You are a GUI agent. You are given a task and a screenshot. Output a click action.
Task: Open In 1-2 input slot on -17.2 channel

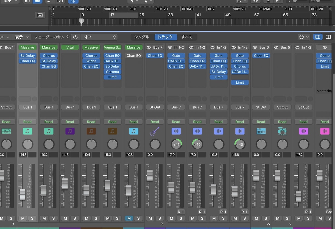coord(306,47)
